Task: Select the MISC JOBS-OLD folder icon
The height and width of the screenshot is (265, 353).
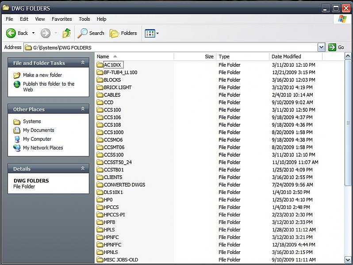Action: click(x=100, y=260)
